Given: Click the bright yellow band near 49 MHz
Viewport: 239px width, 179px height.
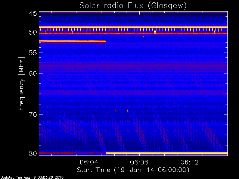Looking at the screenshot, I should tap(133, 27).
